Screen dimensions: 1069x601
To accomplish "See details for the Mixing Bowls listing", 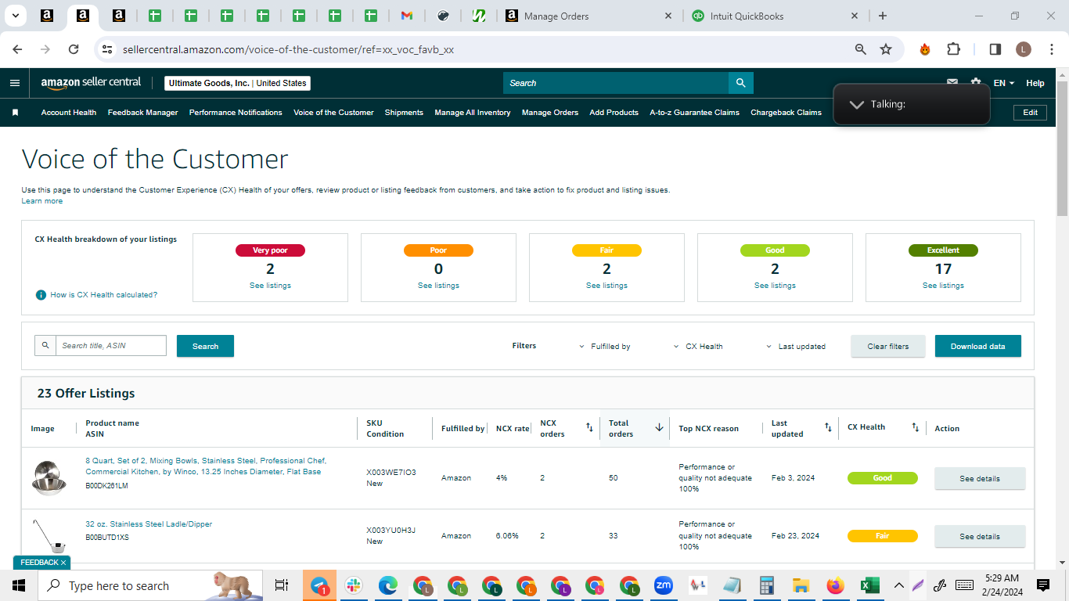I will 980,478.
